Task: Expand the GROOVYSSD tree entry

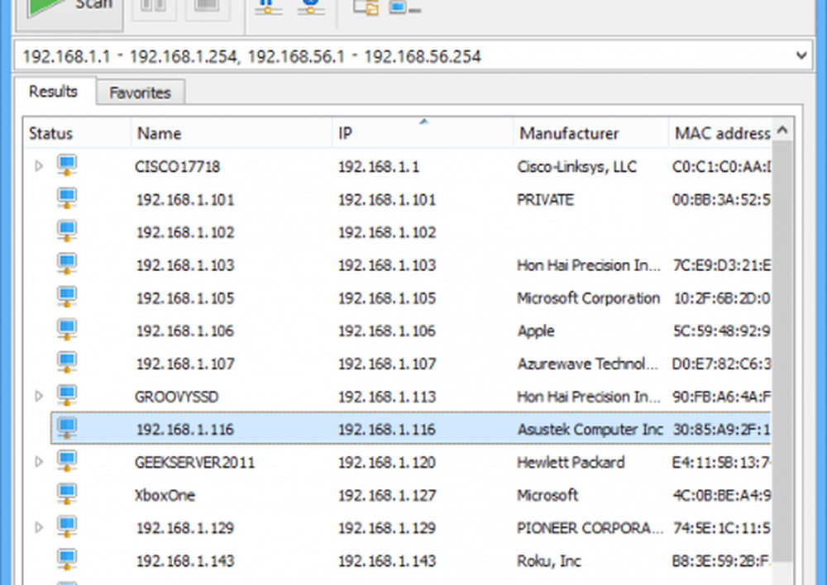Action: pos(38,397)
